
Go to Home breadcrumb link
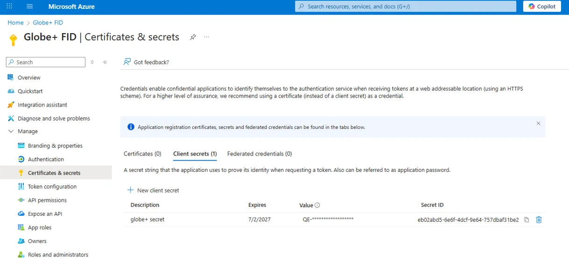pos(15,22)
